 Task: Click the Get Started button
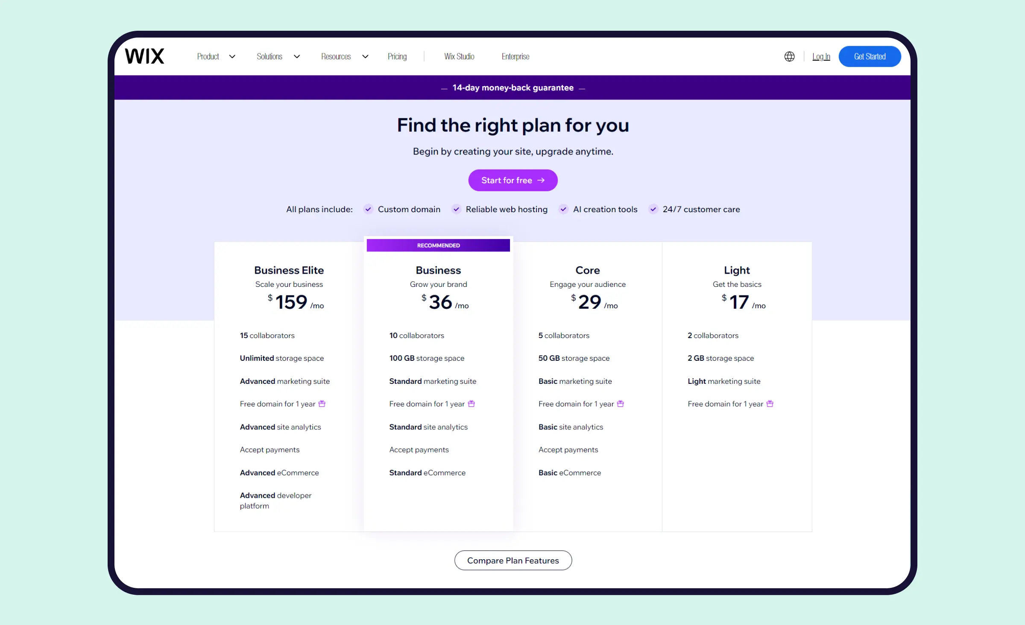coord(870,56)
